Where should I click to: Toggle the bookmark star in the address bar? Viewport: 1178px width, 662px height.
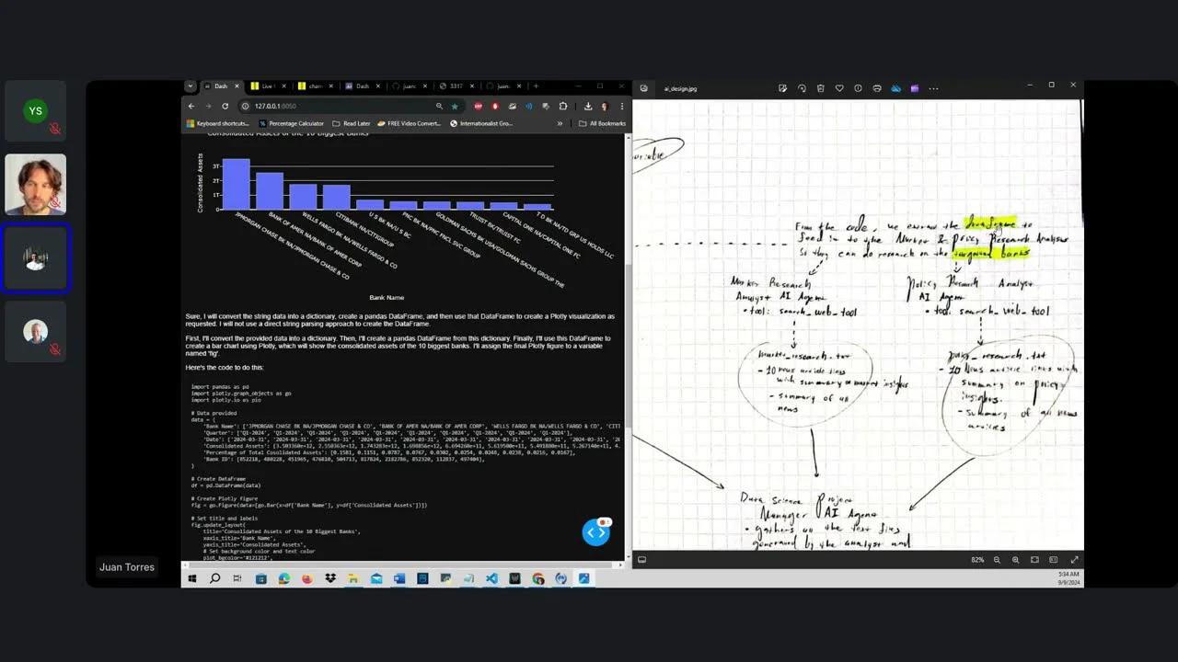click(455, 106)
